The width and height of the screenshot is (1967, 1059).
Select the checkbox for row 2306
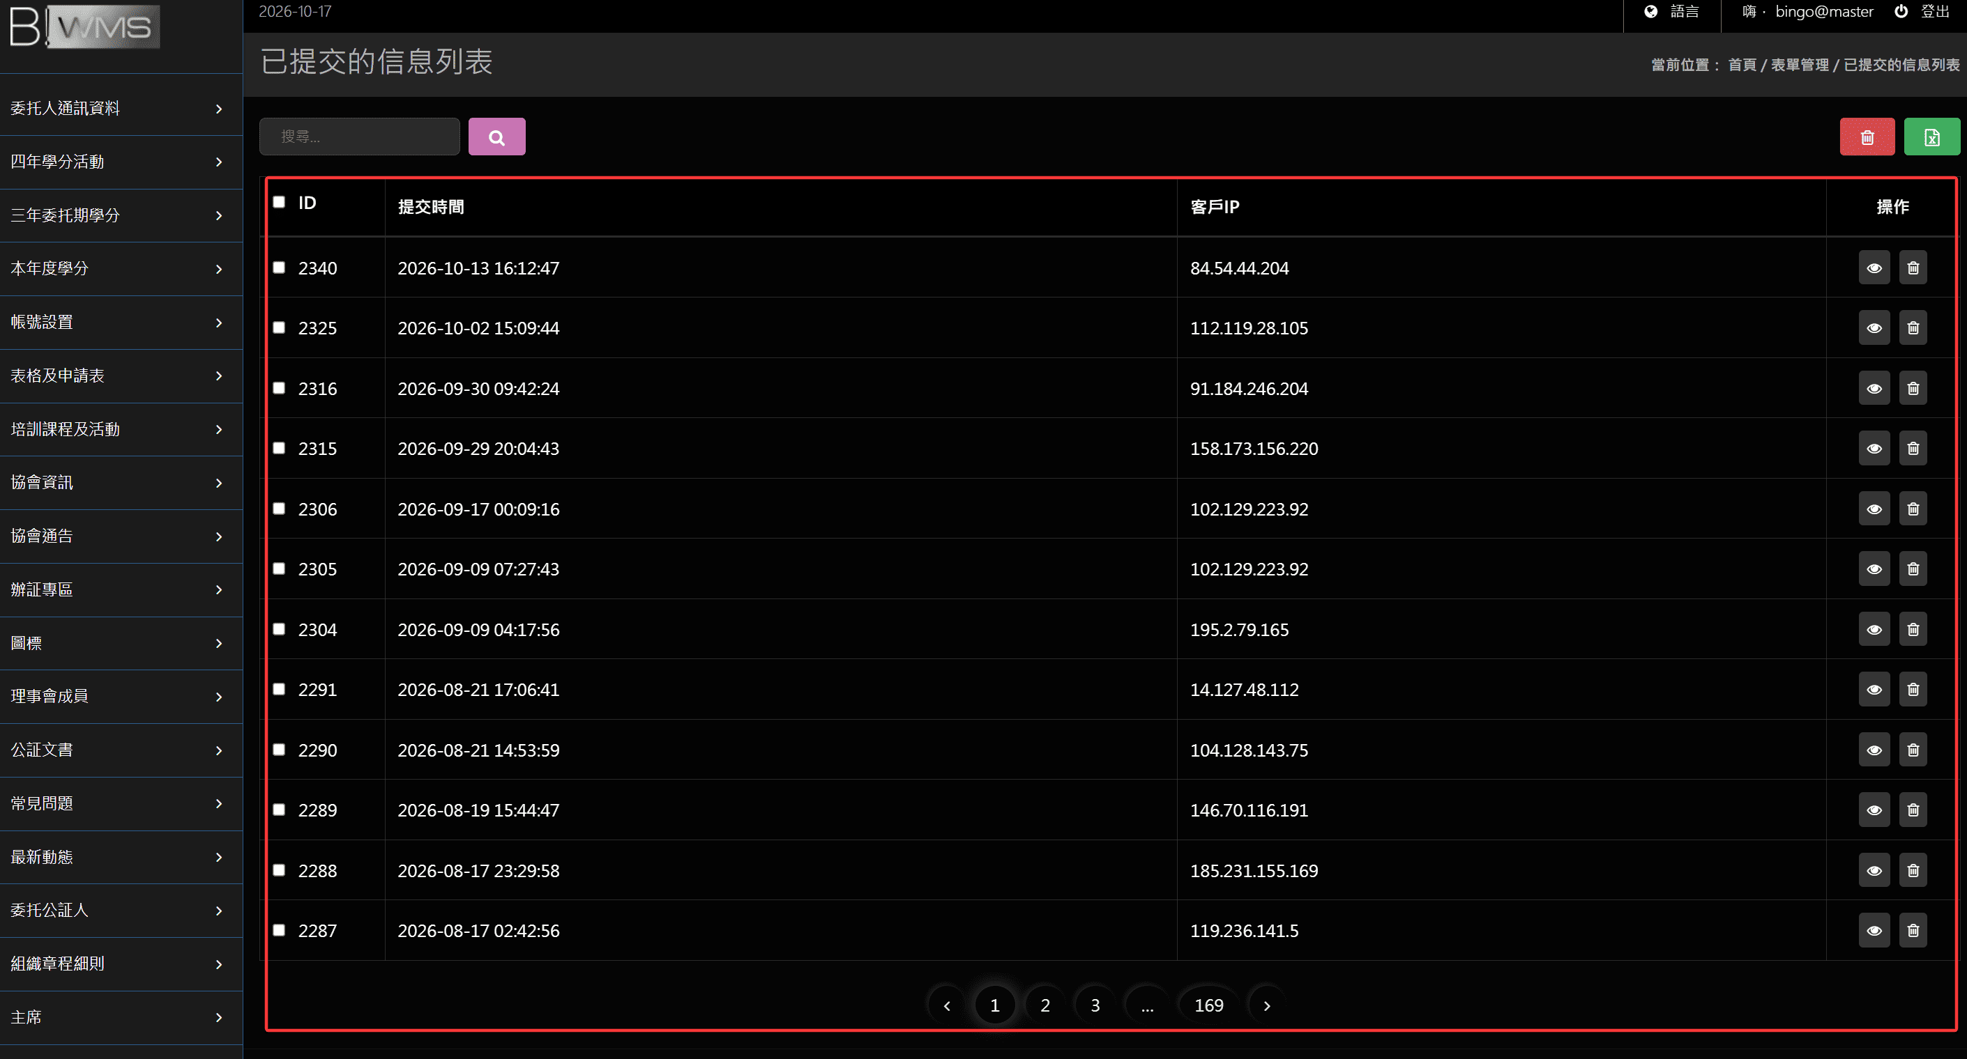tap(279, 509)
